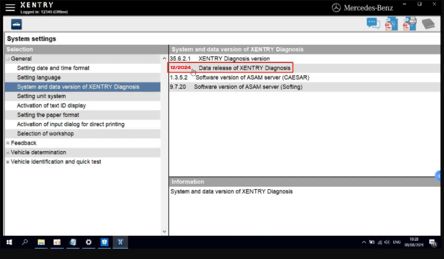Click the print PDF report icon
This screenshot has width=444, height=259.
tap(410, 23)
